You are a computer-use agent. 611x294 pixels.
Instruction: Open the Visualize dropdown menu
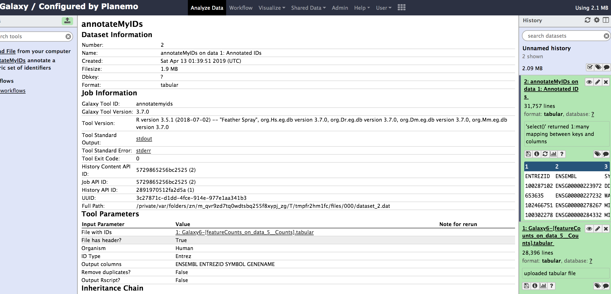pos(271,8)
